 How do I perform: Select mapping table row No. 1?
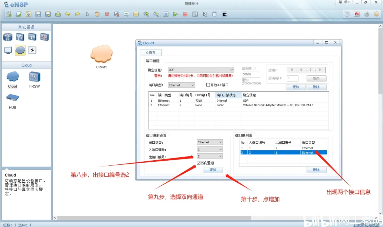283,148
